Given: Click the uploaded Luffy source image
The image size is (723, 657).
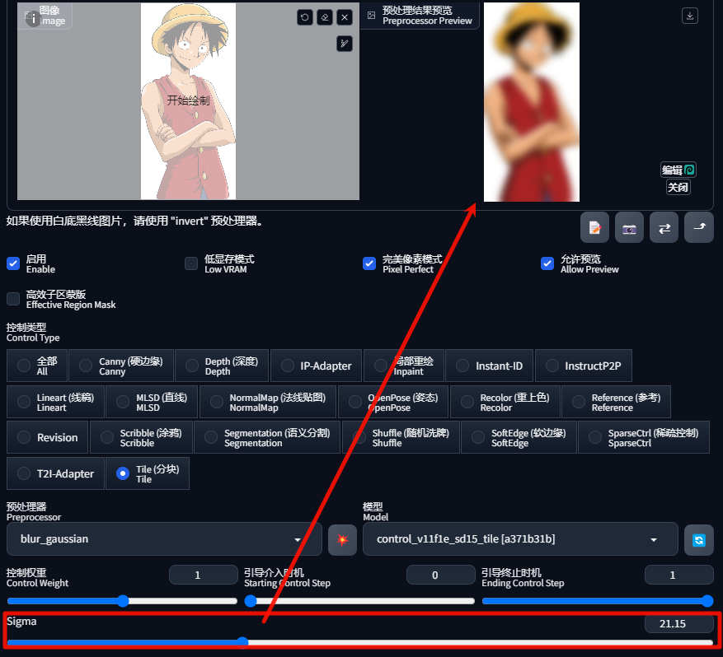Looking at the screenshot, I should pos(188,100).
